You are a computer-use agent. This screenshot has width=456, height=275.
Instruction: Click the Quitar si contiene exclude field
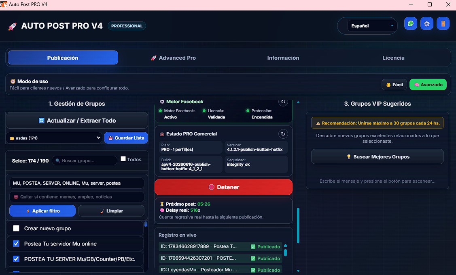[x=77, y=197]
